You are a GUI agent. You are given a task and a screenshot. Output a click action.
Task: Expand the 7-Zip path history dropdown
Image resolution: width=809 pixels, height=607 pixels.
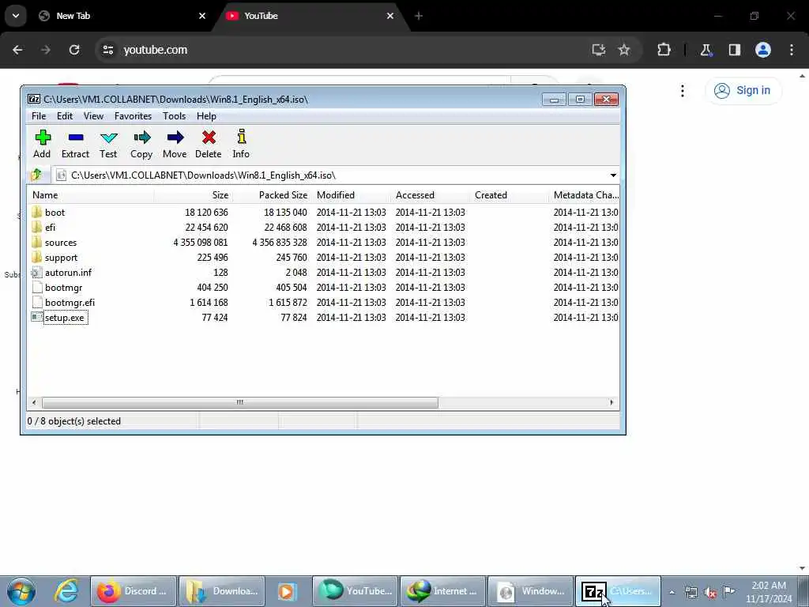(x=613, y=175)
